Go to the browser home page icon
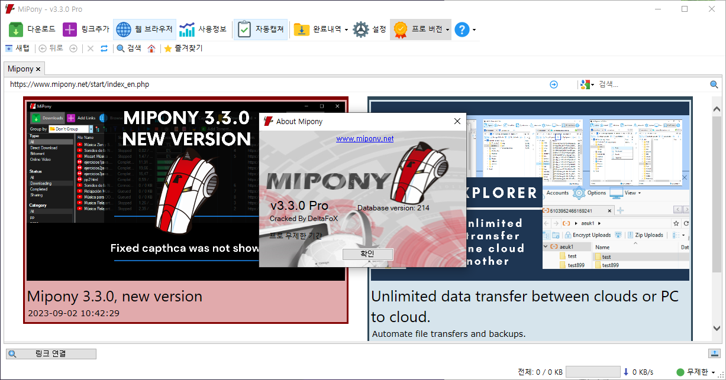 (151, 48)
